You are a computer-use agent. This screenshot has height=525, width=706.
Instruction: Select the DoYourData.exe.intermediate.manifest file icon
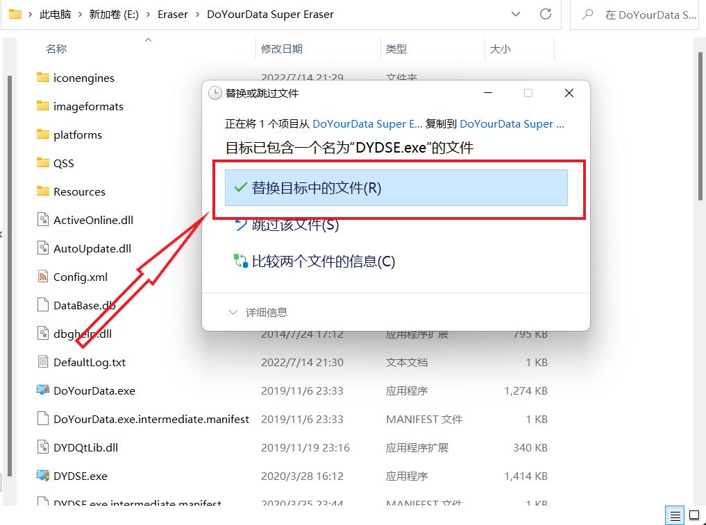43,419
